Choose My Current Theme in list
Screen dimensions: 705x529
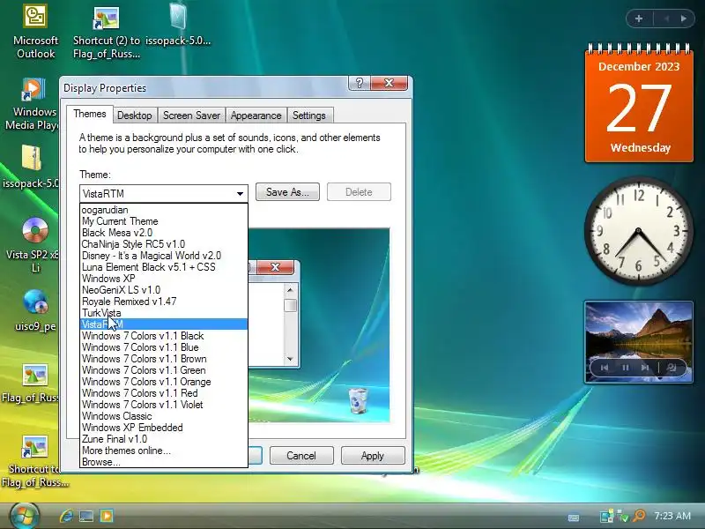pos(164,221)
